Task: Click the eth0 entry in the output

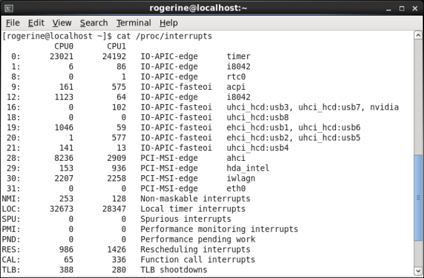Action: click(x=237, y=188)
